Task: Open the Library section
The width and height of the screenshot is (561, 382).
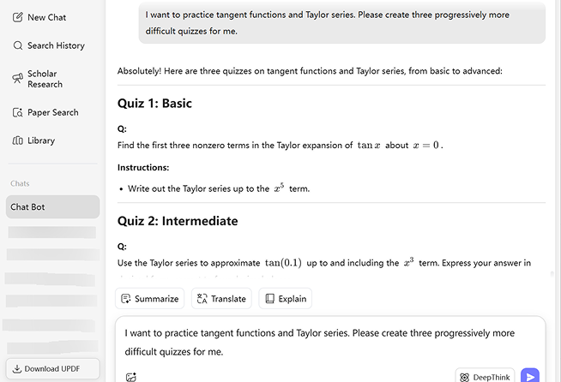Action: [x=40, y=140]
